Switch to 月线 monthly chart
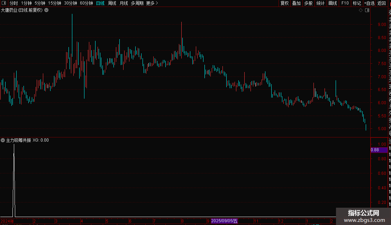391x225 pixels. [x=124, y=3]
